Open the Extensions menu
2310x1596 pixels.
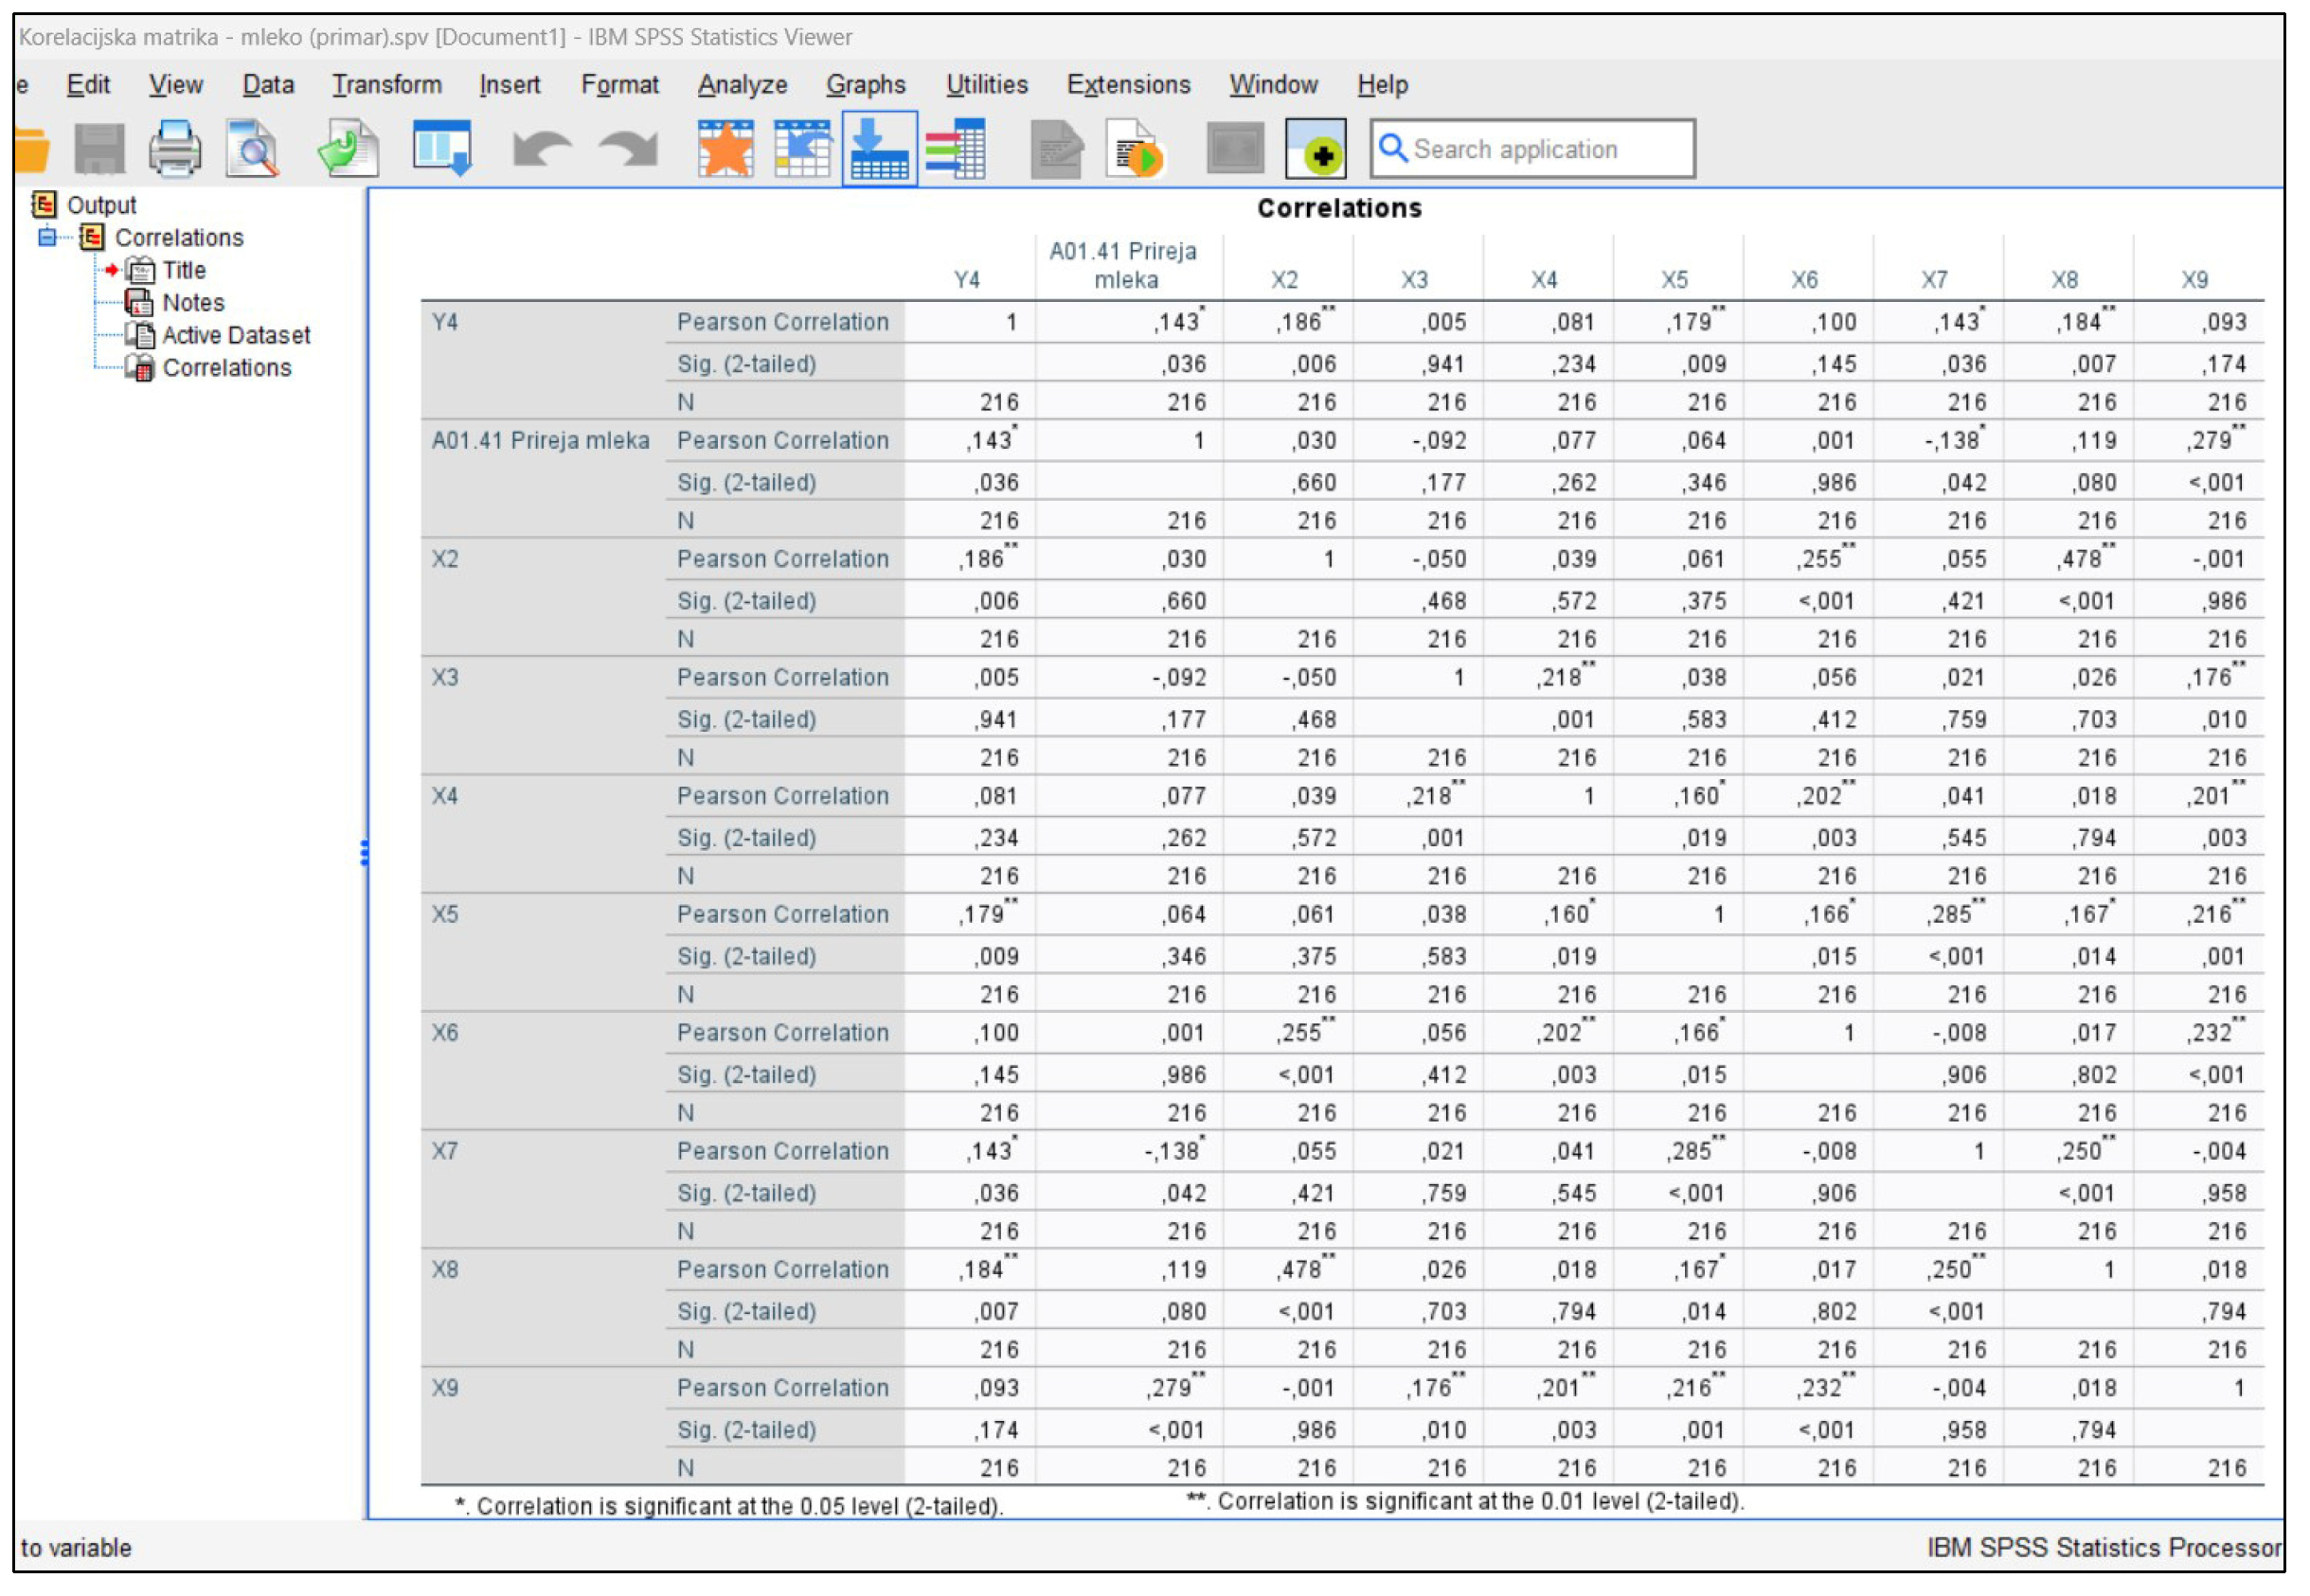(1129, 85)
